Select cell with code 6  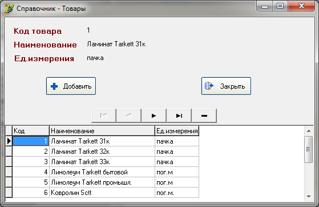31,193
